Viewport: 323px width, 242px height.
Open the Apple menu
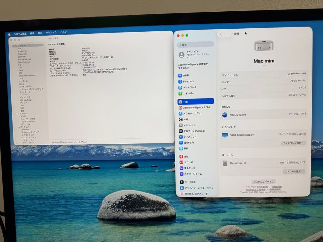(x=9, y=33)
